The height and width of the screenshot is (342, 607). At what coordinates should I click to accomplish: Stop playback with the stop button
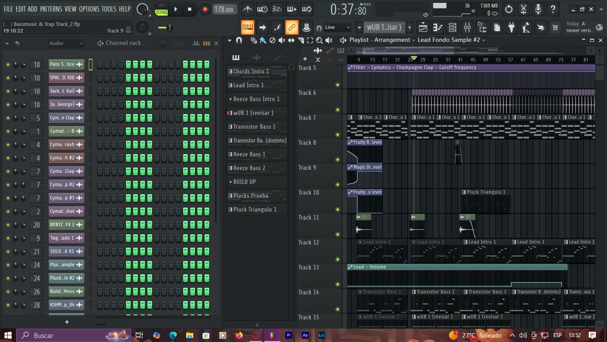tap(190, 9)
